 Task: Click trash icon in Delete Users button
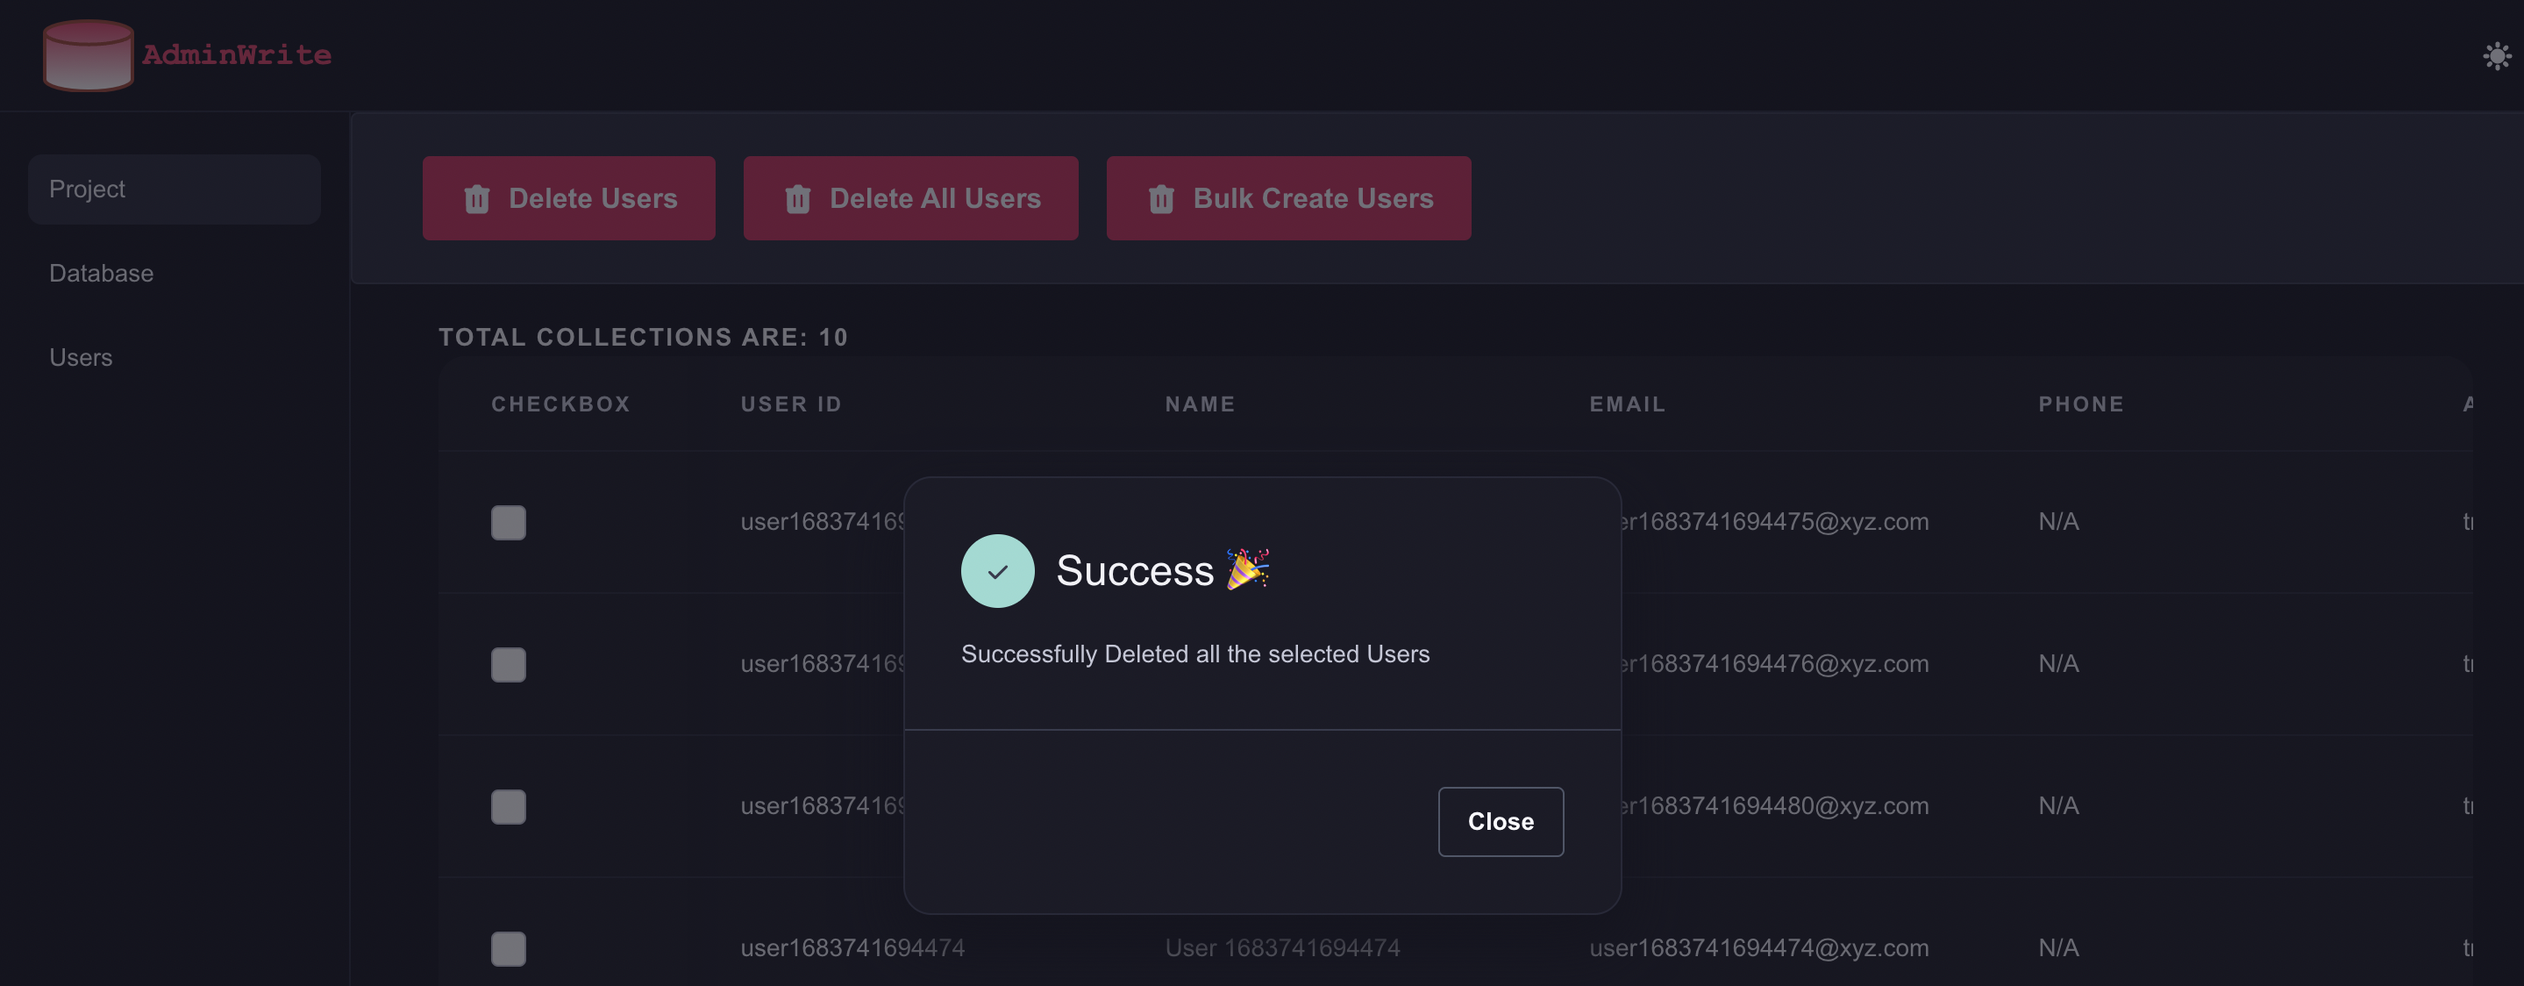477,199
